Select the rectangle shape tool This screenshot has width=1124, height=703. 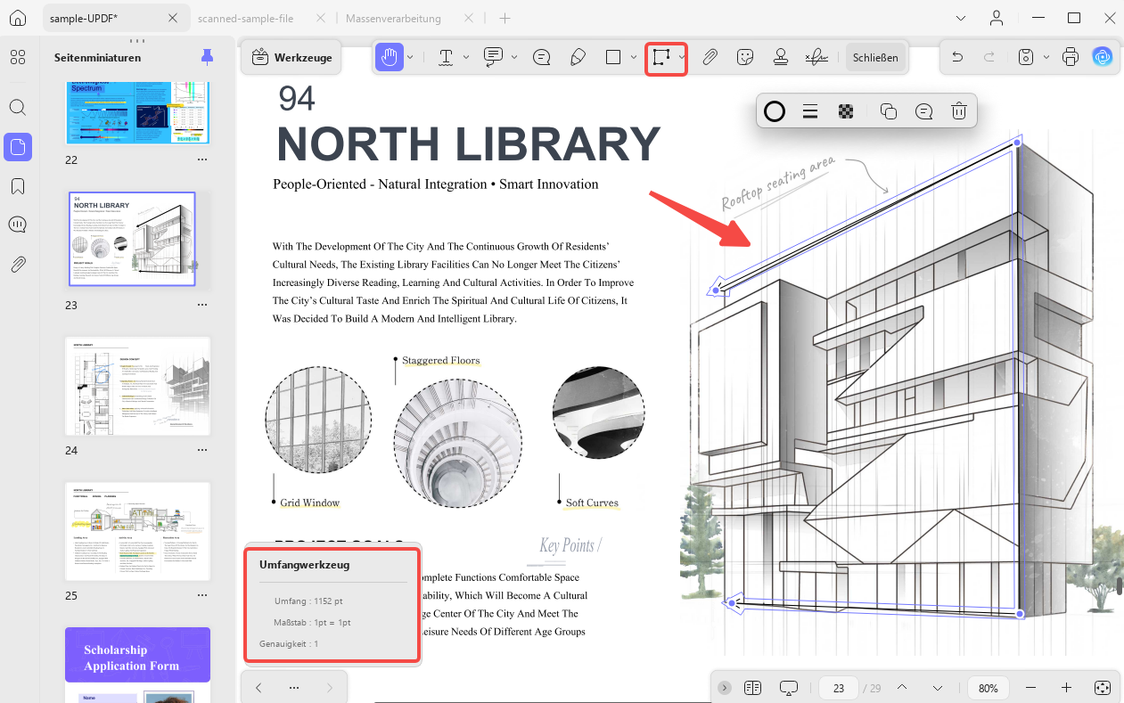(x=613, y=57)
